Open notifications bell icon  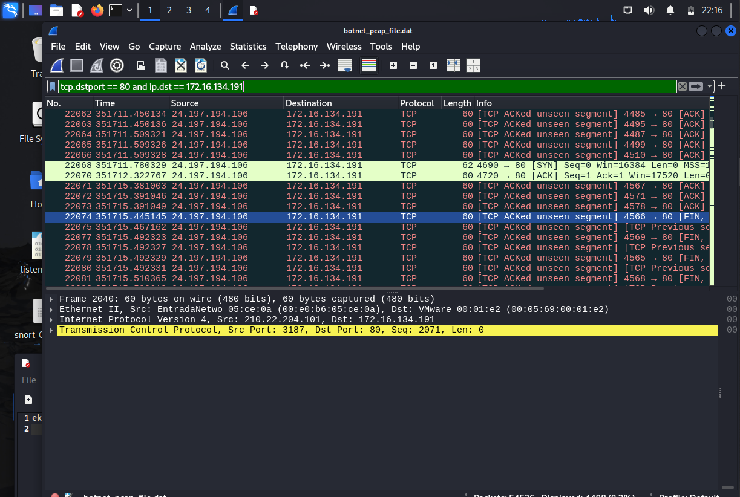670,10
